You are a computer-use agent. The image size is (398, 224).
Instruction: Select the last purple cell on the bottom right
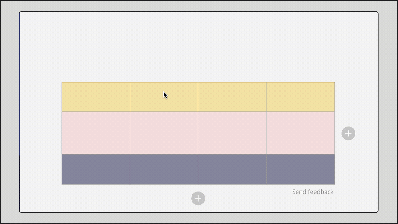tap(300, 169)
